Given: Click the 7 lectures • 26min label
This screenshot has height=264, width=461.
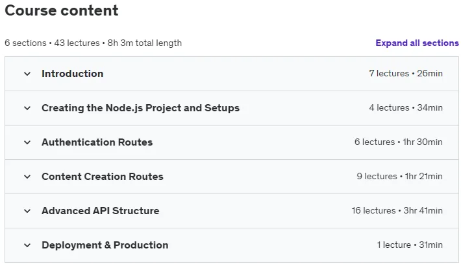Looking at the screenshot, I should coord(406,73).
